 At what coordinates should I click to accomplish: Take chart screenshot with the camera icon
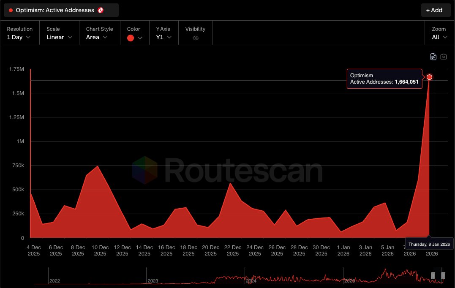[x=444, y=57]
